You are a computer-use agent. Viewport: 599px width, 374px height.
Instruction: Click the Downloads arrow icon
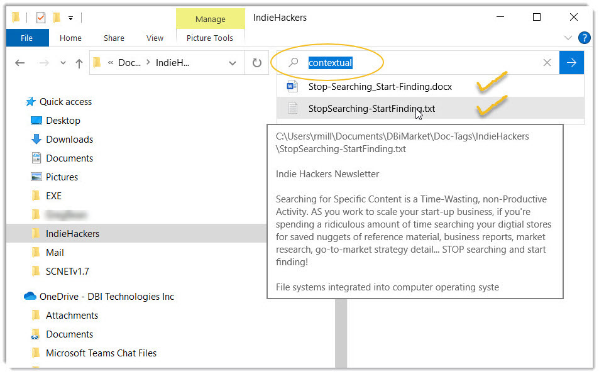36,139
